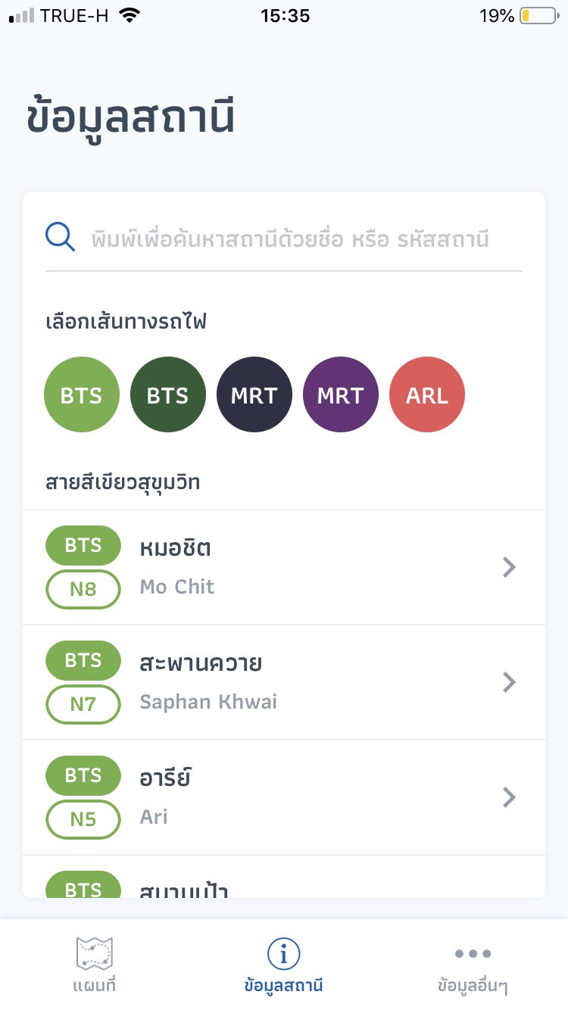Tap the map icon in bottom bar

coord(95,952)
